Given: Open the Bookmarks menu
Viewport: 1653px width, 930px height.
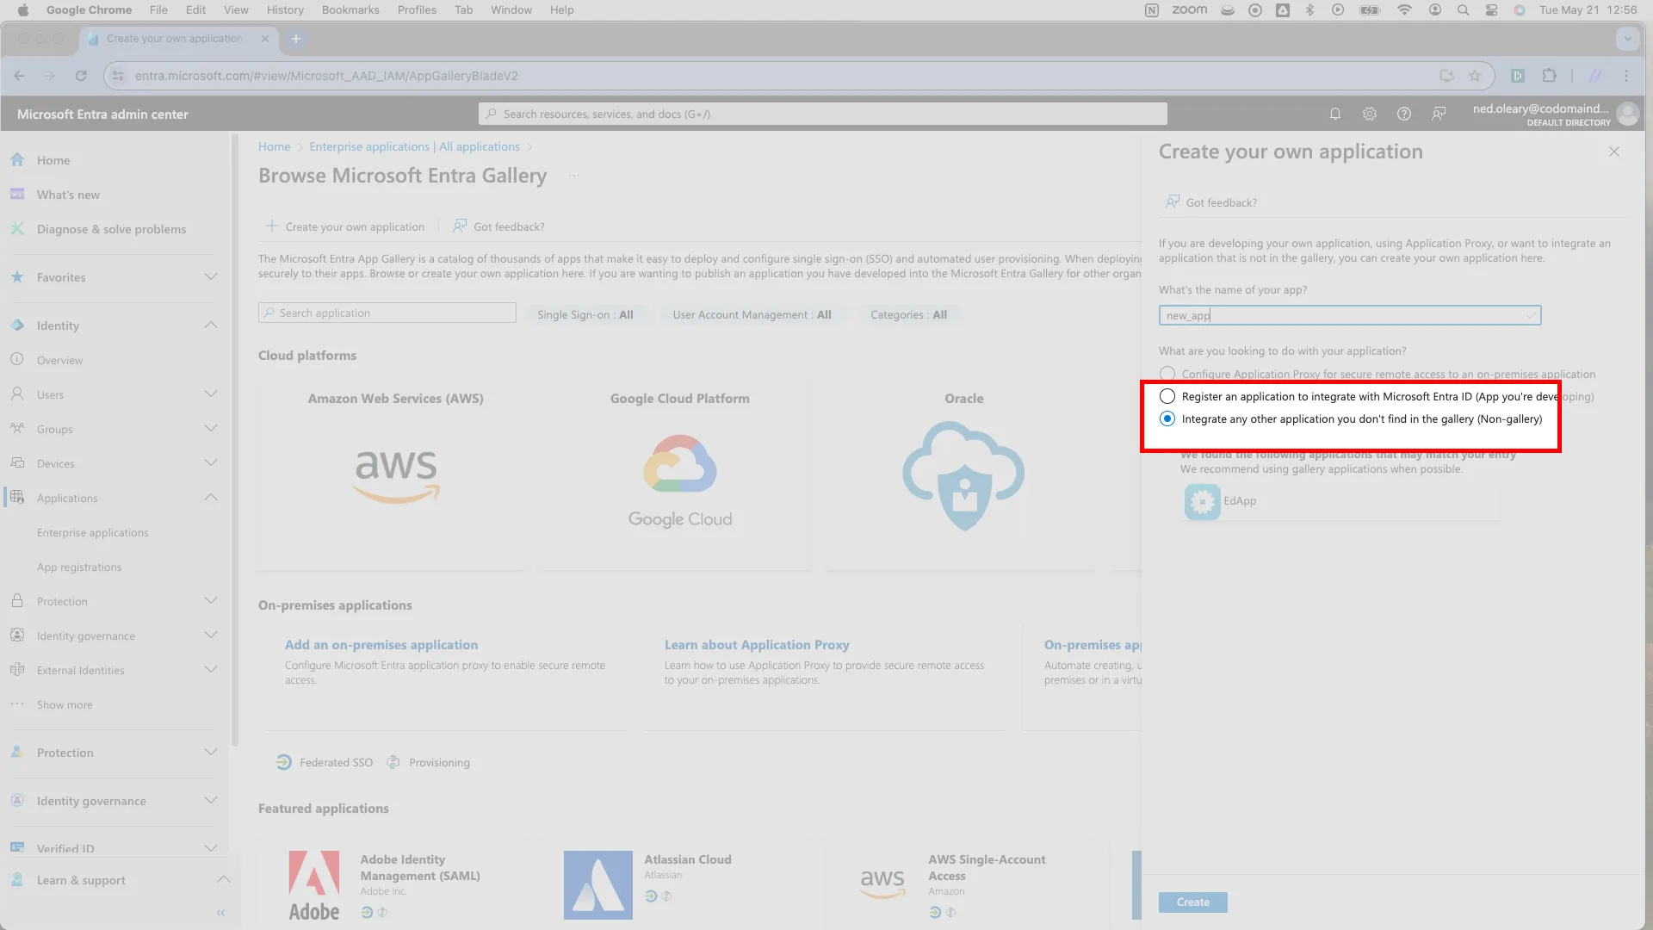Looking at the screenshot, I should coord(350,10).
